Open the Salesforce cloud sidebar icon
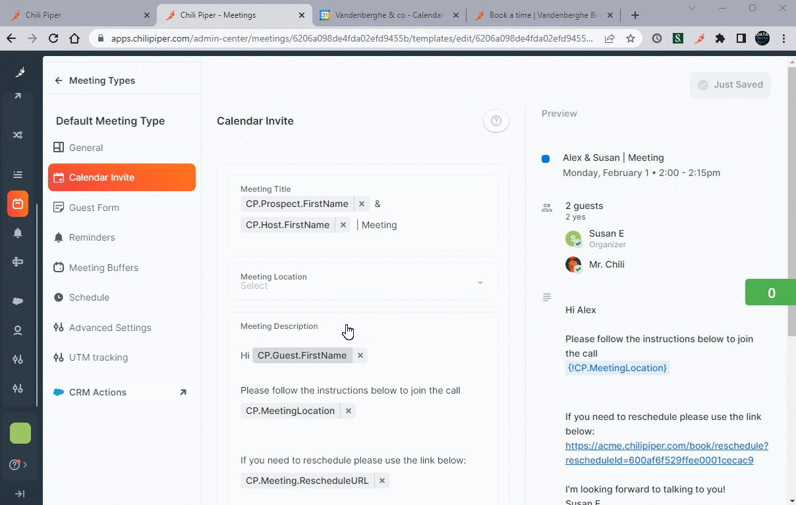 click(x=18, y=301)
